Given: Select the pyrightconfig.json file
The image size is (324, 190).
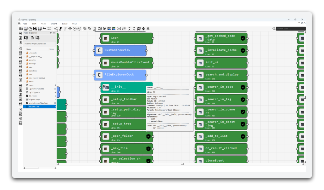Looking at the screenshot, I should (39, 103).
